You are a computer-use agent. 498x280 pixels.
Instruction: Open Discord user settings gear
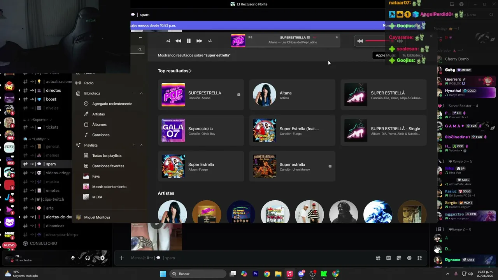pyautogui.click(x=102, y=258)
